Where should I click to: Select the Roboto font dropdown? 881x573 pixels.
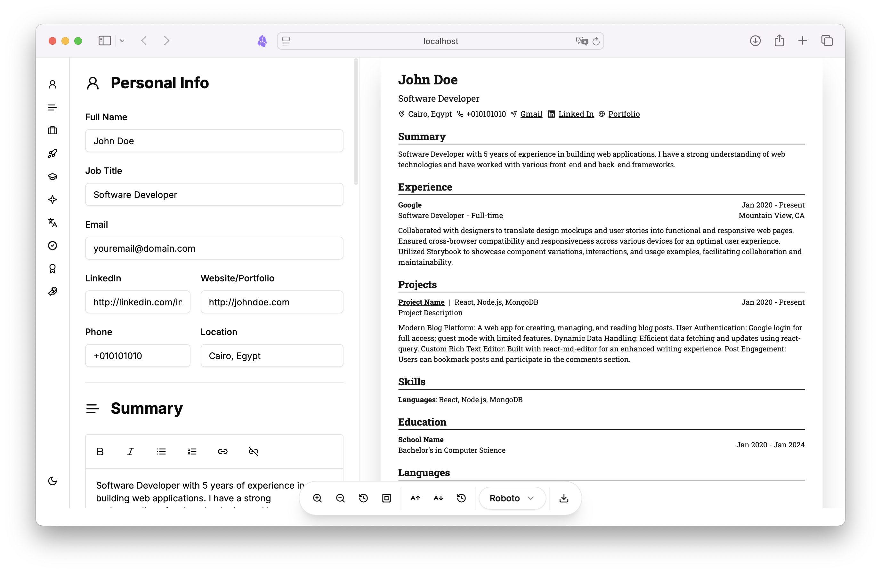click(x=511, y=498)
